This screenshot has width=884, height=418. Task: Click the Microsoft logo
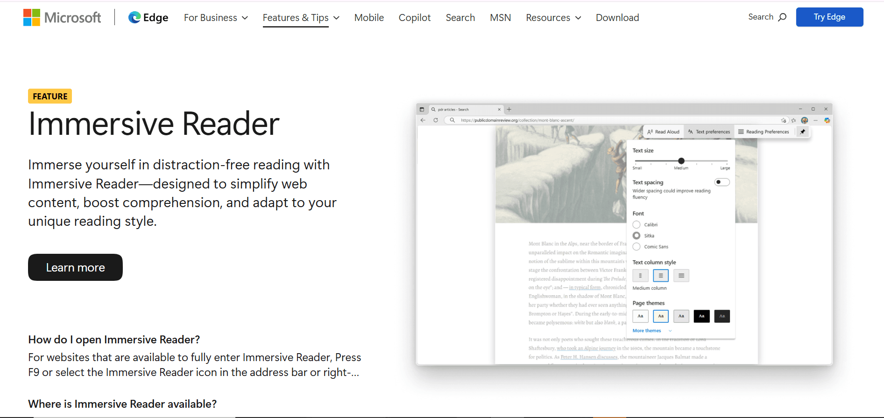pos(62,18)
